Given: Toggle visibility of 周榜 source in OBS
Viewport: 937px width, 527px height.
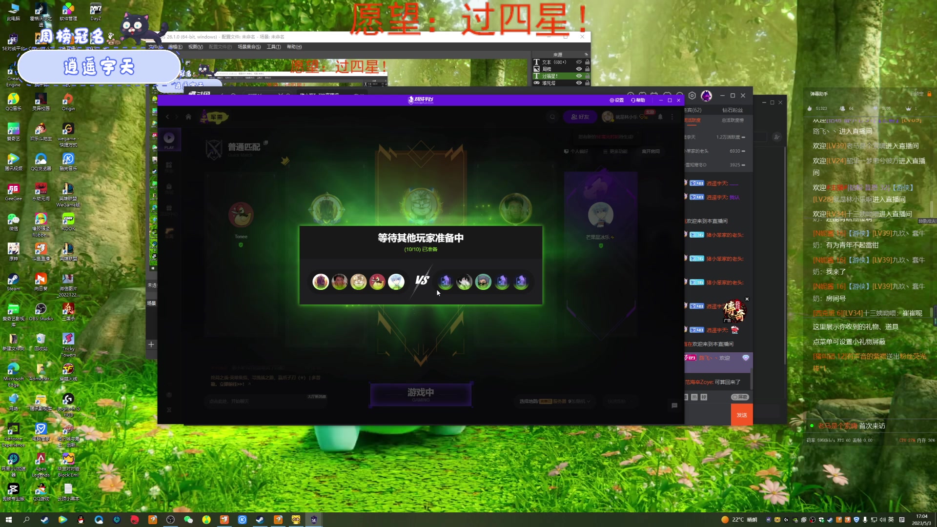Looking at the screenshot, I should click(x=579, y=69).
